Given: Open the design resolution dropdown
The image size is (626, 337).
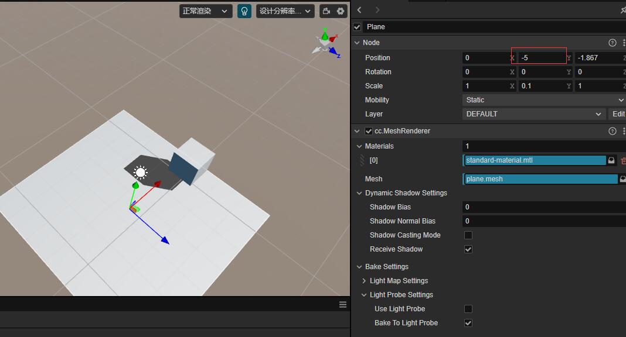Looking at the screenshot, I should pyautogui.click(x=285, y=11).
